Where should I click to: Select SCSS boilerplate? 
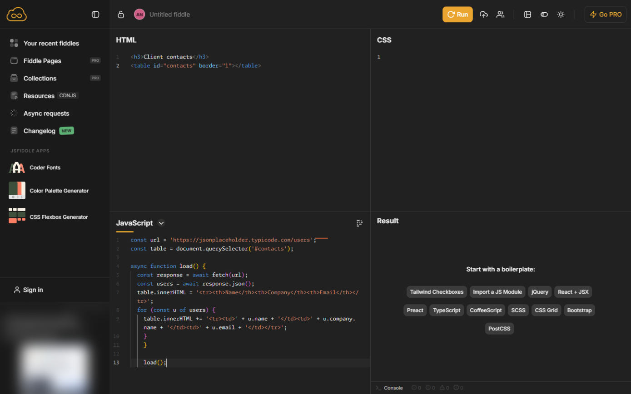(x=518, y=310)
